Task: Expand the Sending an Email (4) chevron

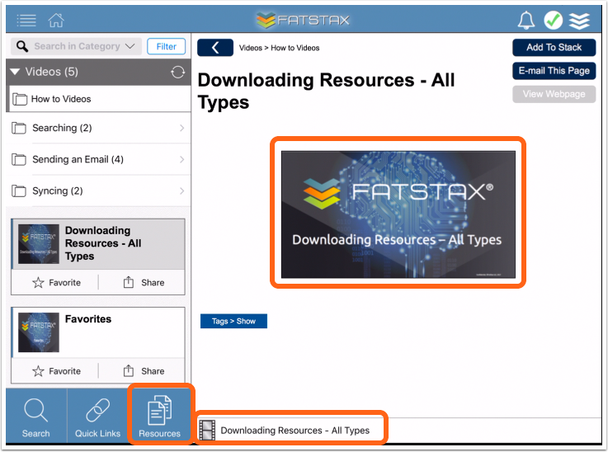Action: [181, 159]
